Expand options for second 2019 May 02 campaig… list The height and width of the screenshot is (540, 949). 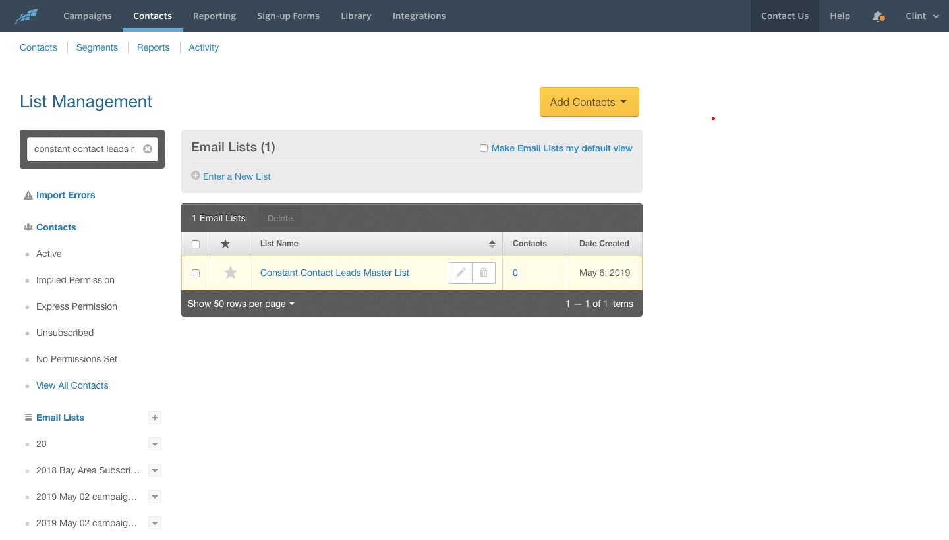coord(155,523)
